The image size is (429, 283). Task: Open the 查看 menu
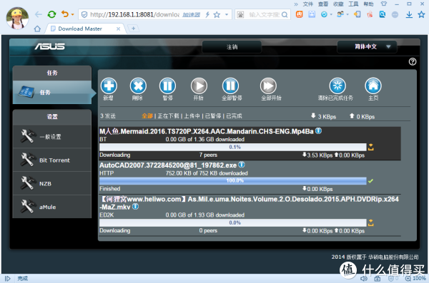(323, 4)
